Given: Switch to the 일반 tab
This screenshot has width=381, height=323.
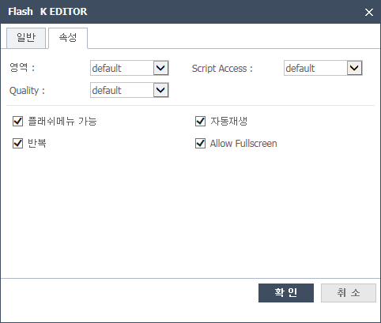Looking at the screenshot, I should coord(26,38).
